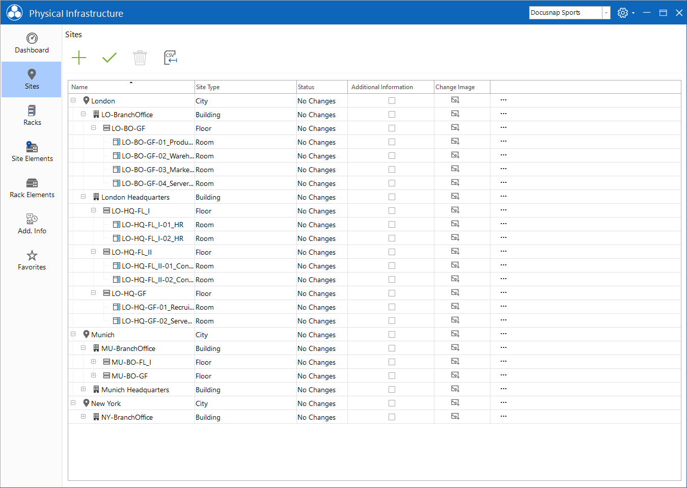
Task: Click the green plus Add site icon
Action: point(79,58)
